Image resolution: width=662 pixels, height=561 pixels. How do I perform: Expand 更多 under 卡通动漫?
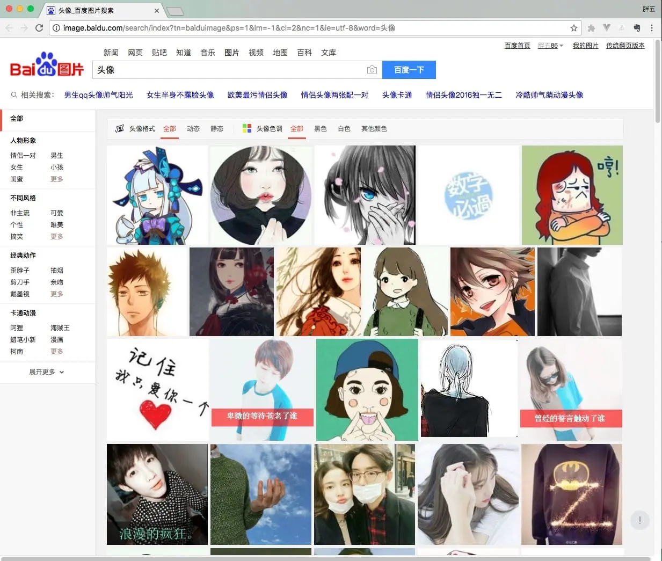(57, 352)
